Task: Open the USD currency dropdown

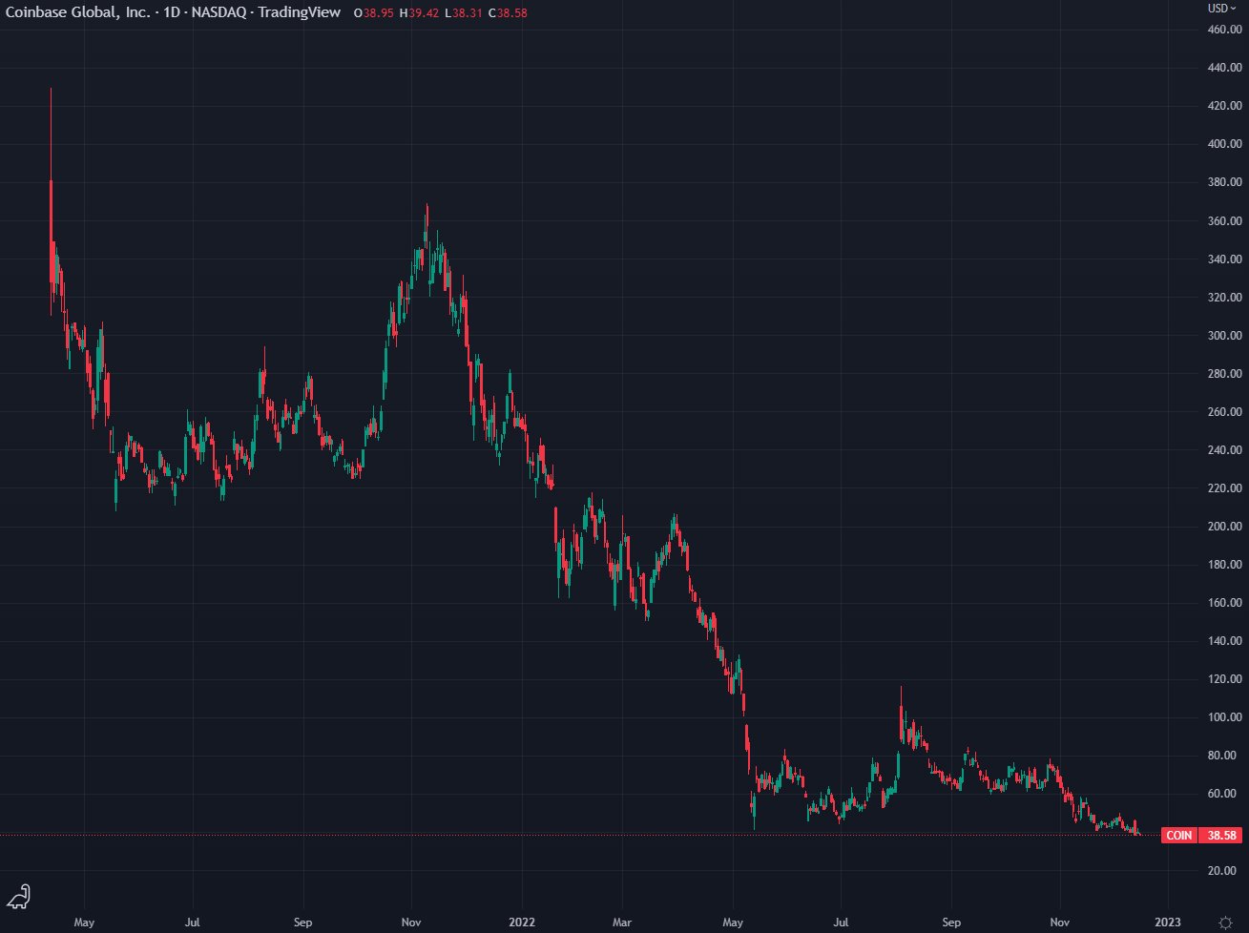Action: [1222, 8]
